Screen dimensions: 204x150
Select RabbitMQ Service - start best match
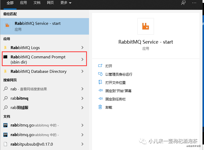coord(45,26)
